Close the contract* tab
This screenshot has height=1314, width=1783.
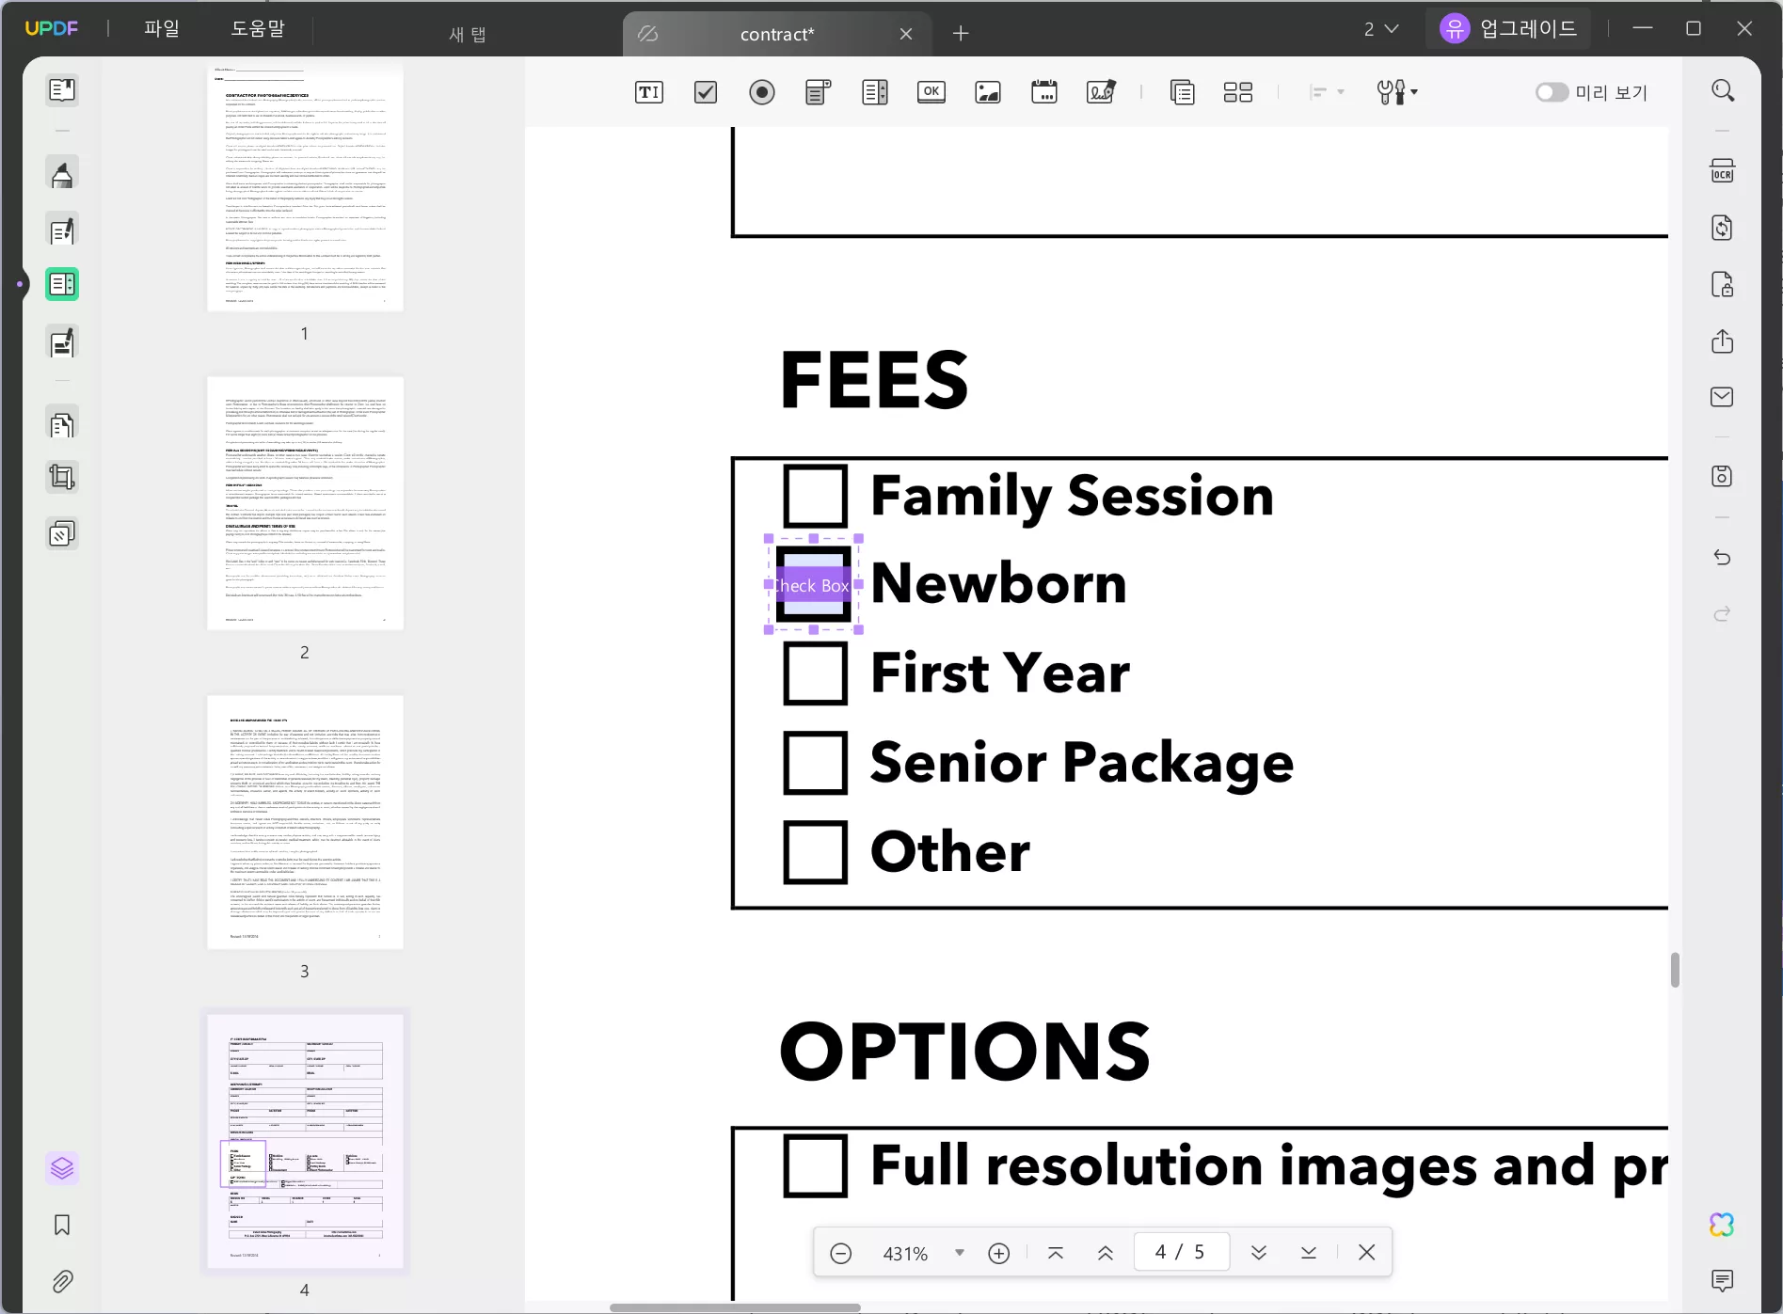(906, 34)
